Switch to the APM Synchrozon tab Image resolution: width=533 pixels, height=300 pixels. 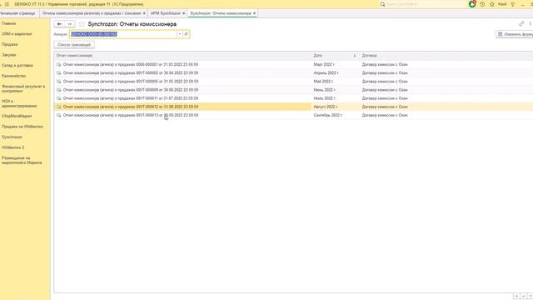tap(166, 13)
